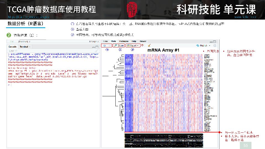Click the heatmap plot area
This screenshot has width=265, height=149.
tap(164, 93)
